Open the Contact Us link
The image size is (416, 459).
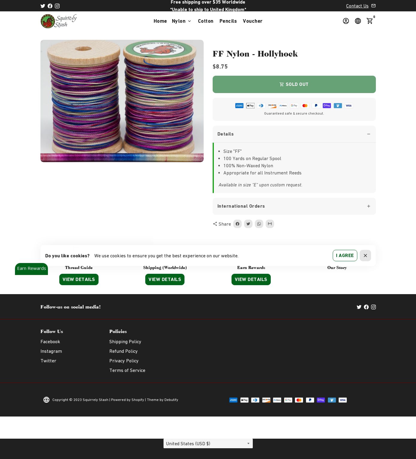click(x=357, y=6)
